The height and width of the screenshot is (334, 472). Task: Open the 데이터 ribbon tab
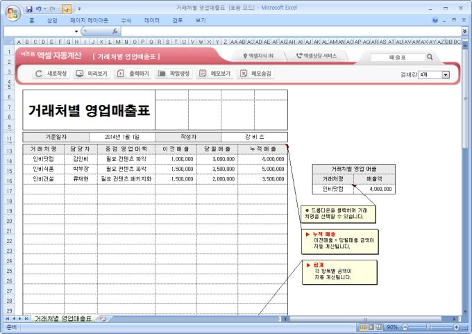pyautogui.click(x=152, y=20)
